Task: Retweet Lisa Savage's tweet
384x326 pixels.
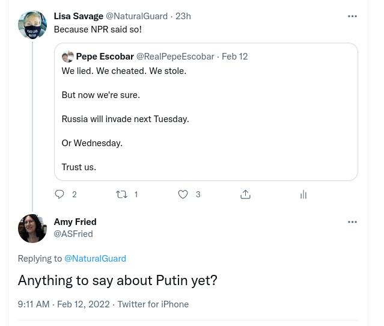Action: pos(122,194)
